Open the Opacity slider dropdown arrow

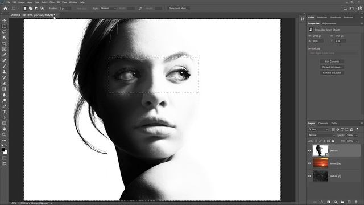click(x=357, y=135)
